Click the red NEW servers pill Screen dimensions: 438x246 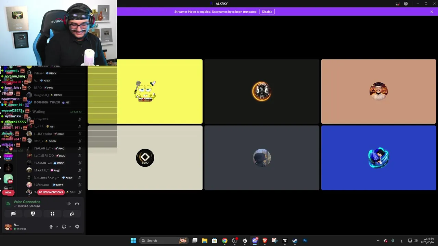[x=8, y=192]
